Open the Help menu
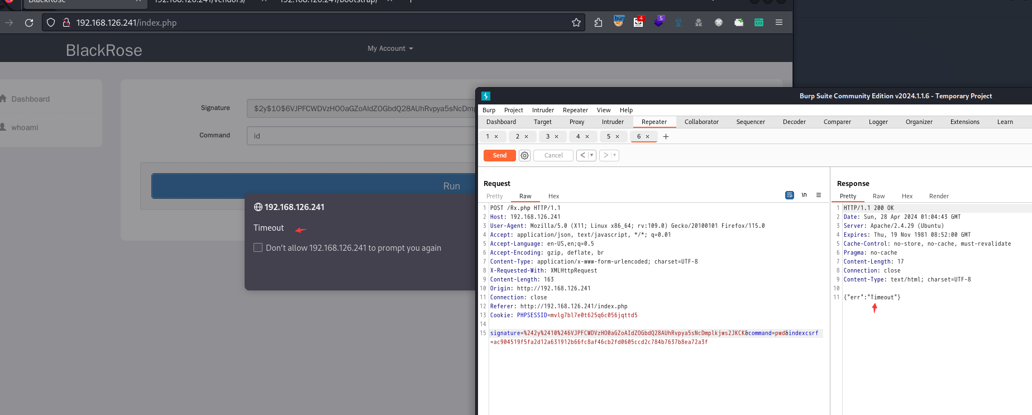The width and height of the screenshot is (1032, 415). [x=626, y=110]
